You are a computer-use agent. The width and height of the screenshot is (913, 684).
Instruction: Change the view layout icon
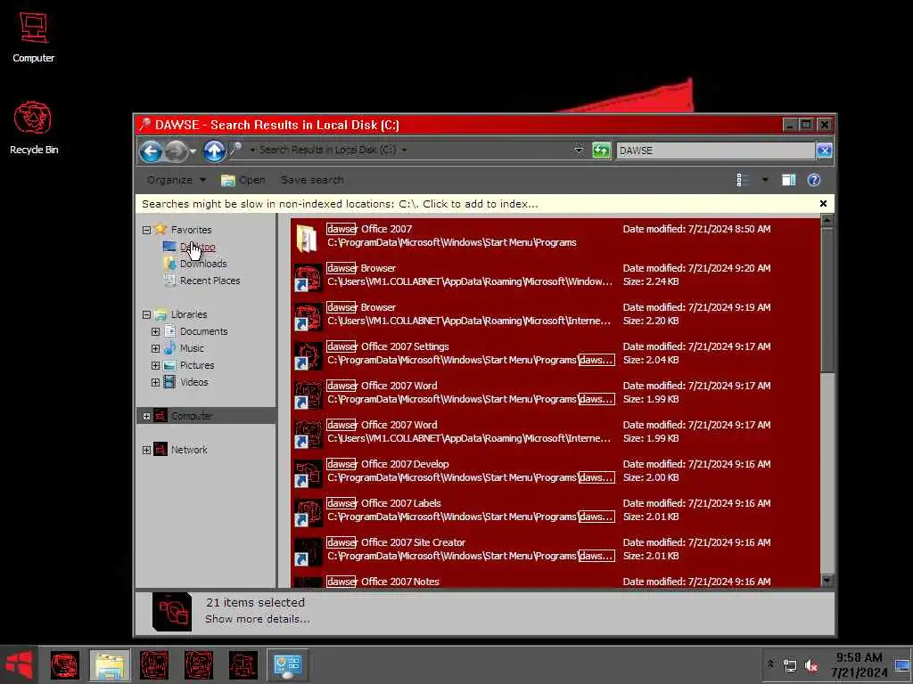click(743, 180)
